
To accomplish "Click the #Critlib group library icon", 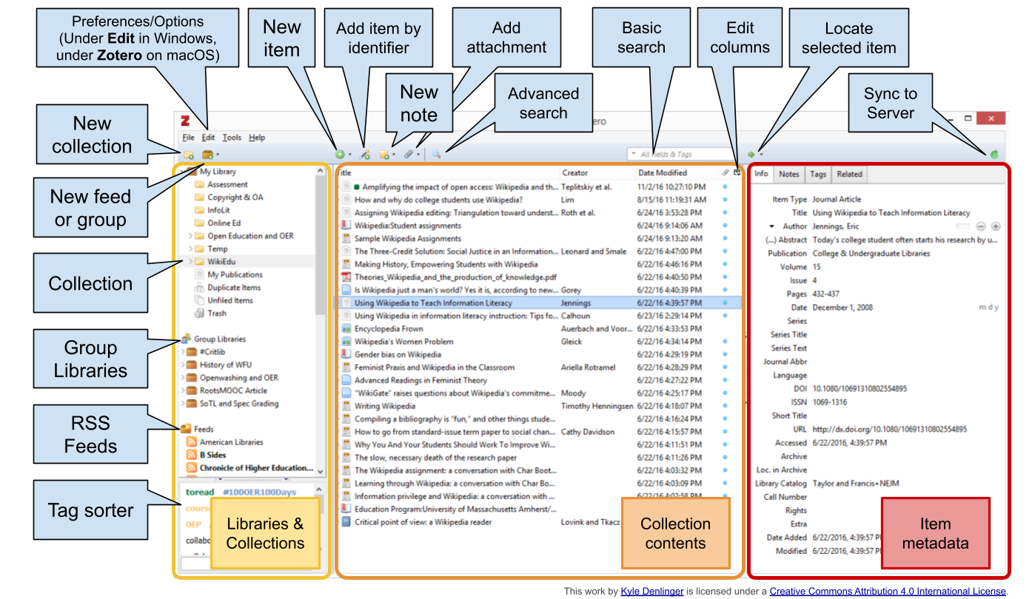I will click(191, 352).
